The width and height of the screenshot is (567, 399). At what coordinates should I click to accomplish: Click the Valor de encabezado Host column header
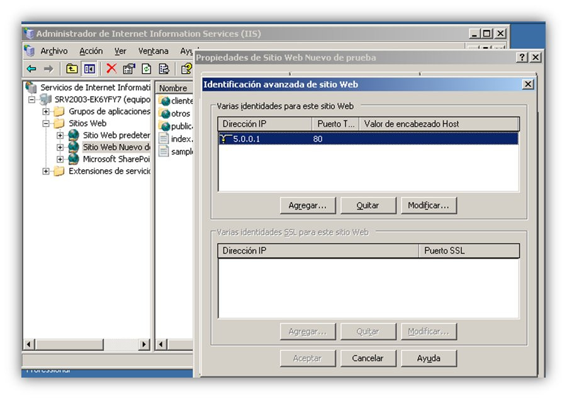pyautogui.click(x=439, y=124)
